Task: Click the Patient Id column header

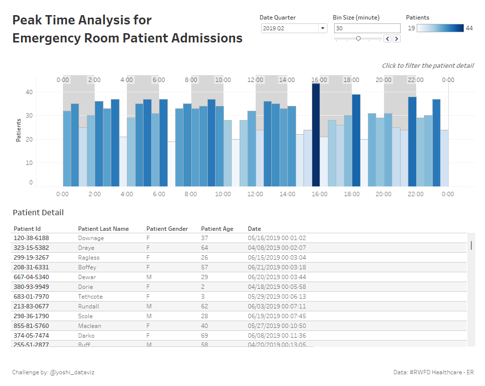Action: [27, 228]
